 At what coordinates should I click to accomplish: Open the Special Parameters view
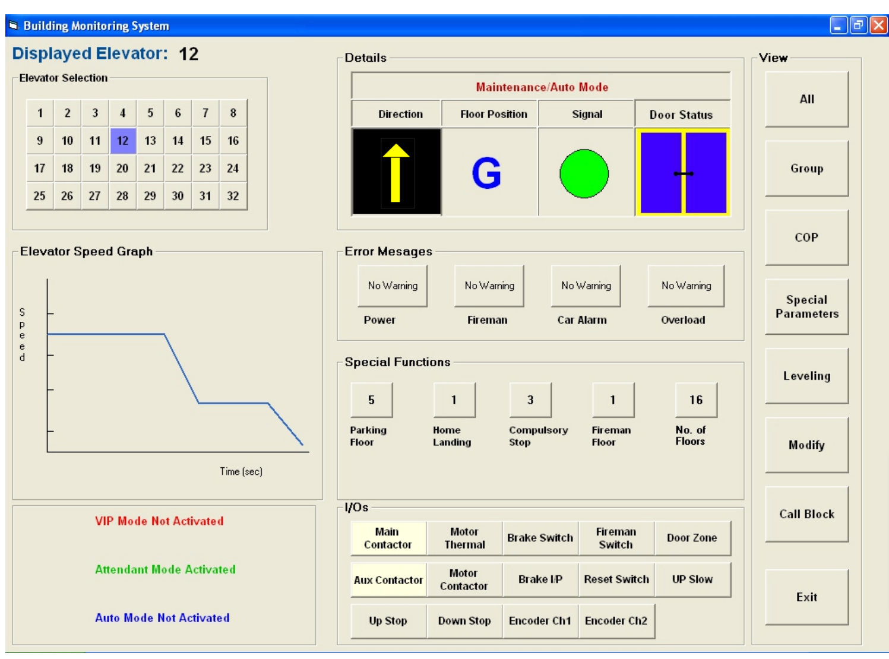[806, 307]
